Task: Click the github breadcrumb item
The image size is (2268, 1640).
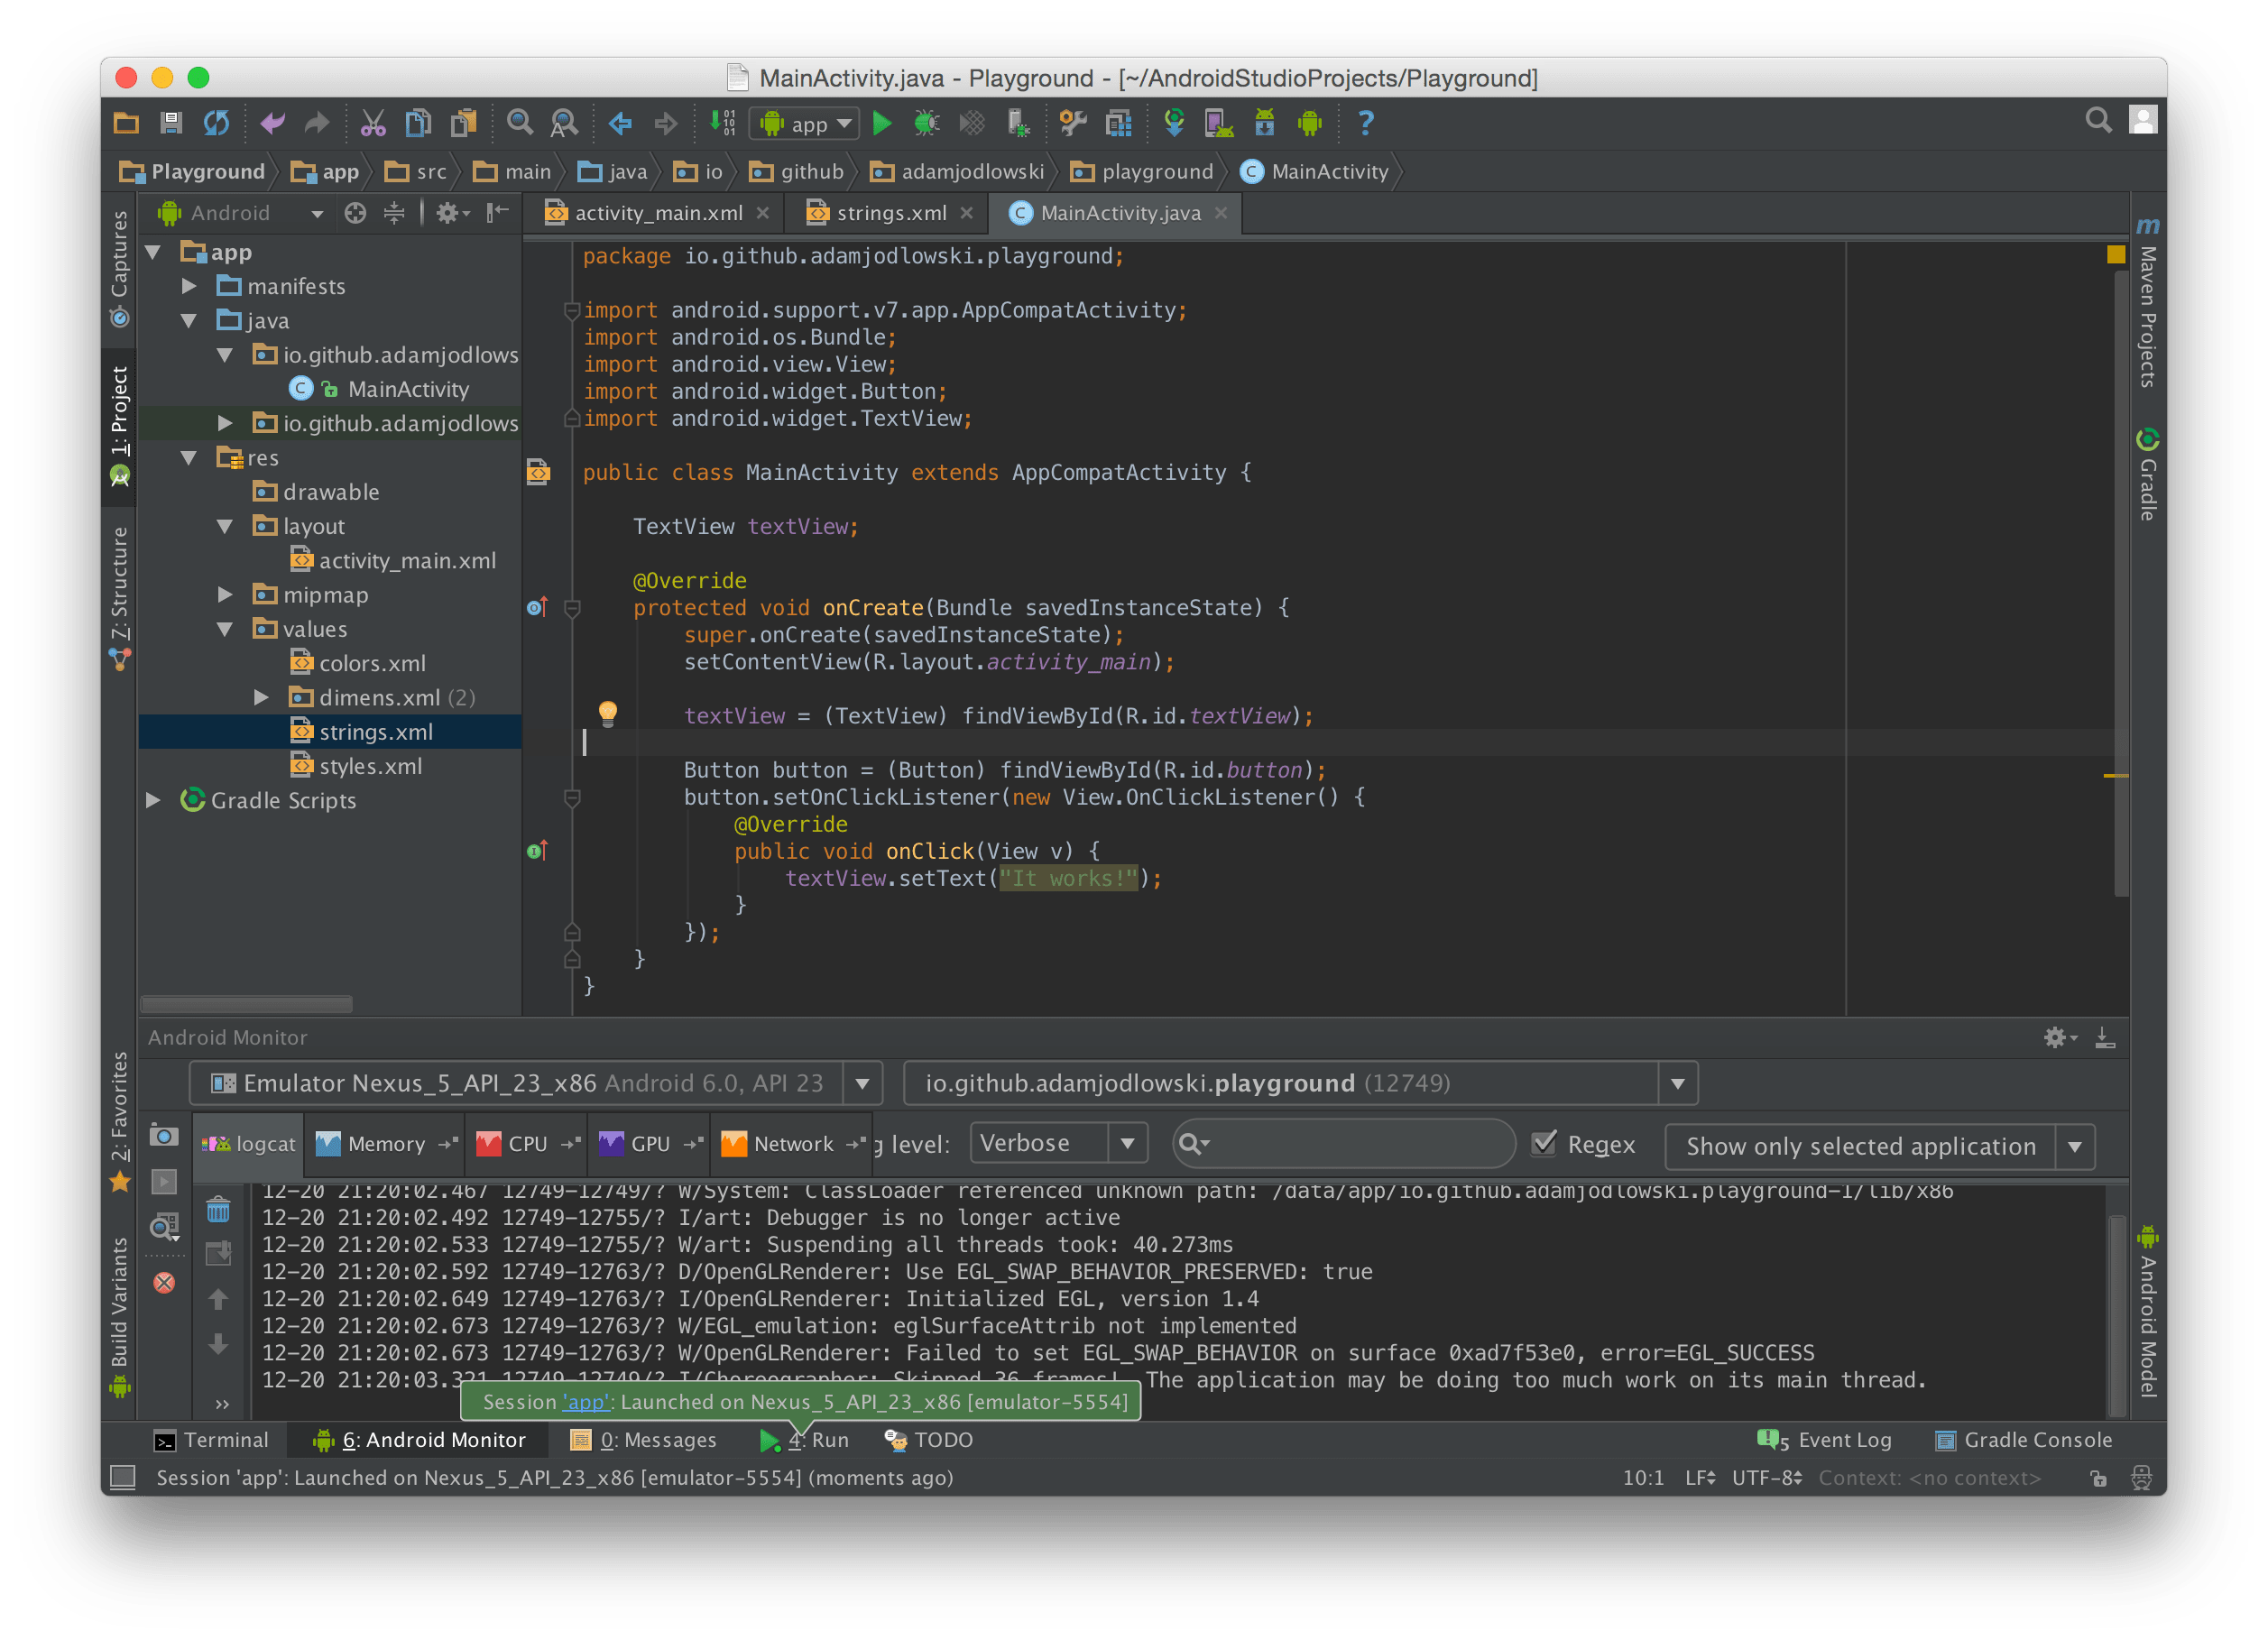Action: [797, 172]
